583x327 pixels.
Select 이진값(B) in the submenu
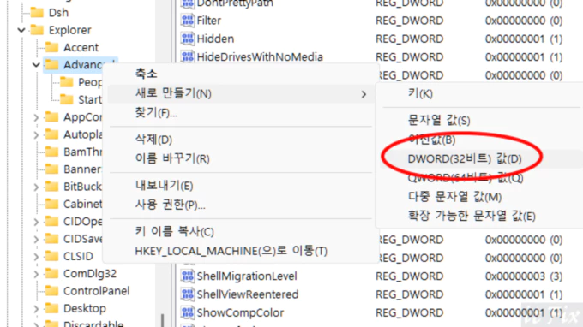pyautogui.click(x=482, y=140)
